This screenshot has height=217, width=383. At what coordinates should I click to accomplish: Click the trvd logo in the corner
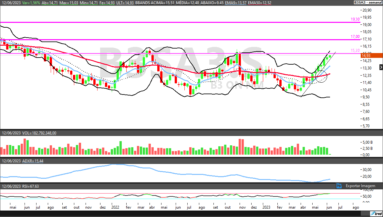click(x=376, y=214)
